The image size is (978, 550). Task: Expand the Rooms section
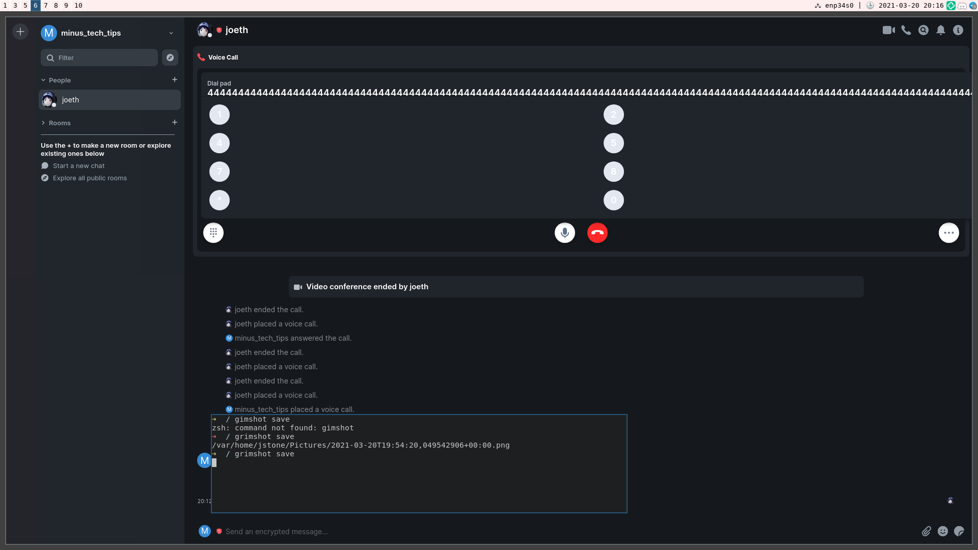pyautogui.click(x=44, y=123)
